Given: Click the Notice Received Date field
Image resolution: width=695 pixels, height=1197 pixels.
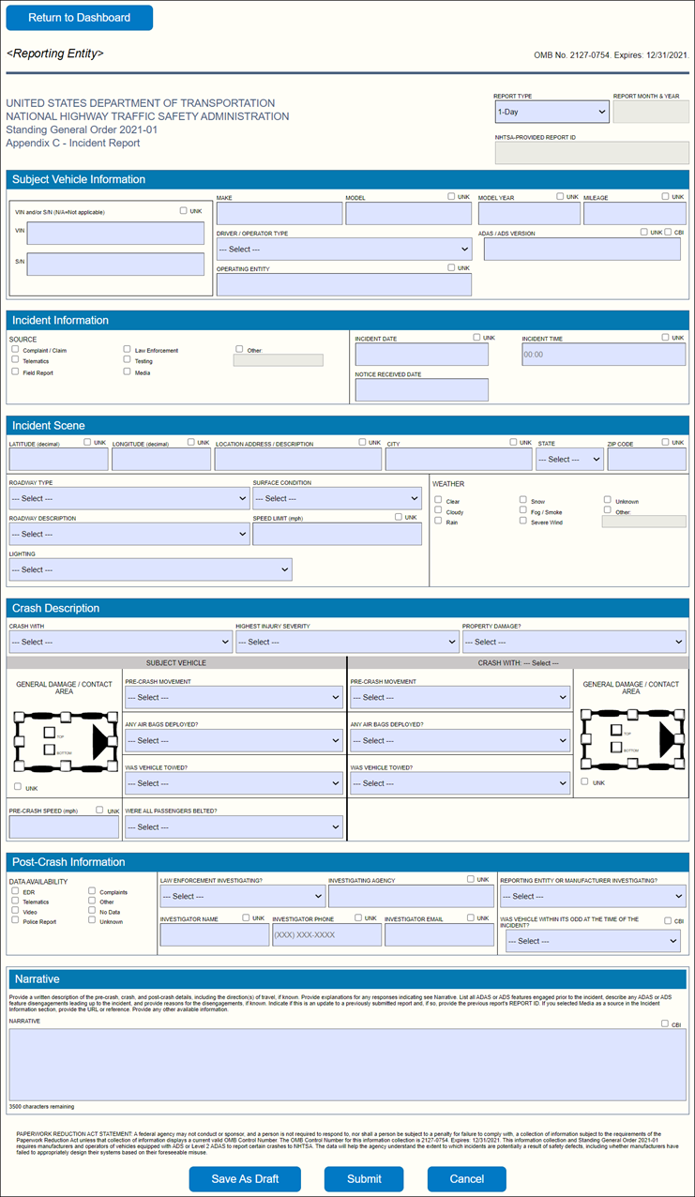Looking at the screenshot, I should point(422,389).
